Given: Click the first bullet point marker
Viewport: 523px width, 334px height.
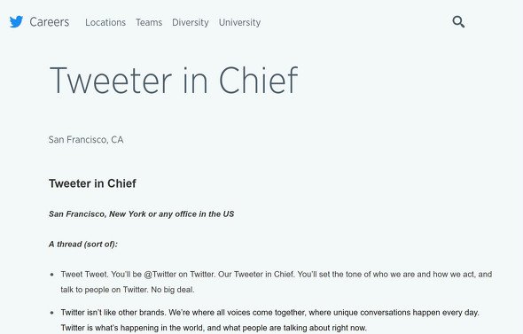Looking at the screenshot, I should click(x=51, y=275).
